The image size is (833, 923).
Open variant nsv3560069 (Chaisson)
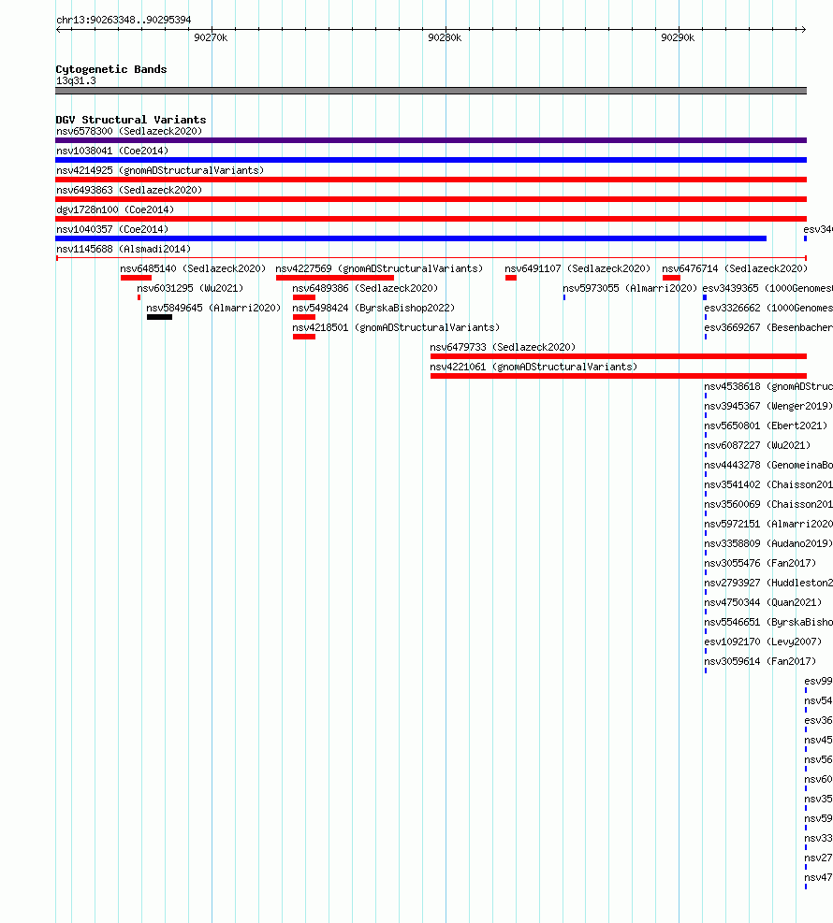tap(768, 504)
